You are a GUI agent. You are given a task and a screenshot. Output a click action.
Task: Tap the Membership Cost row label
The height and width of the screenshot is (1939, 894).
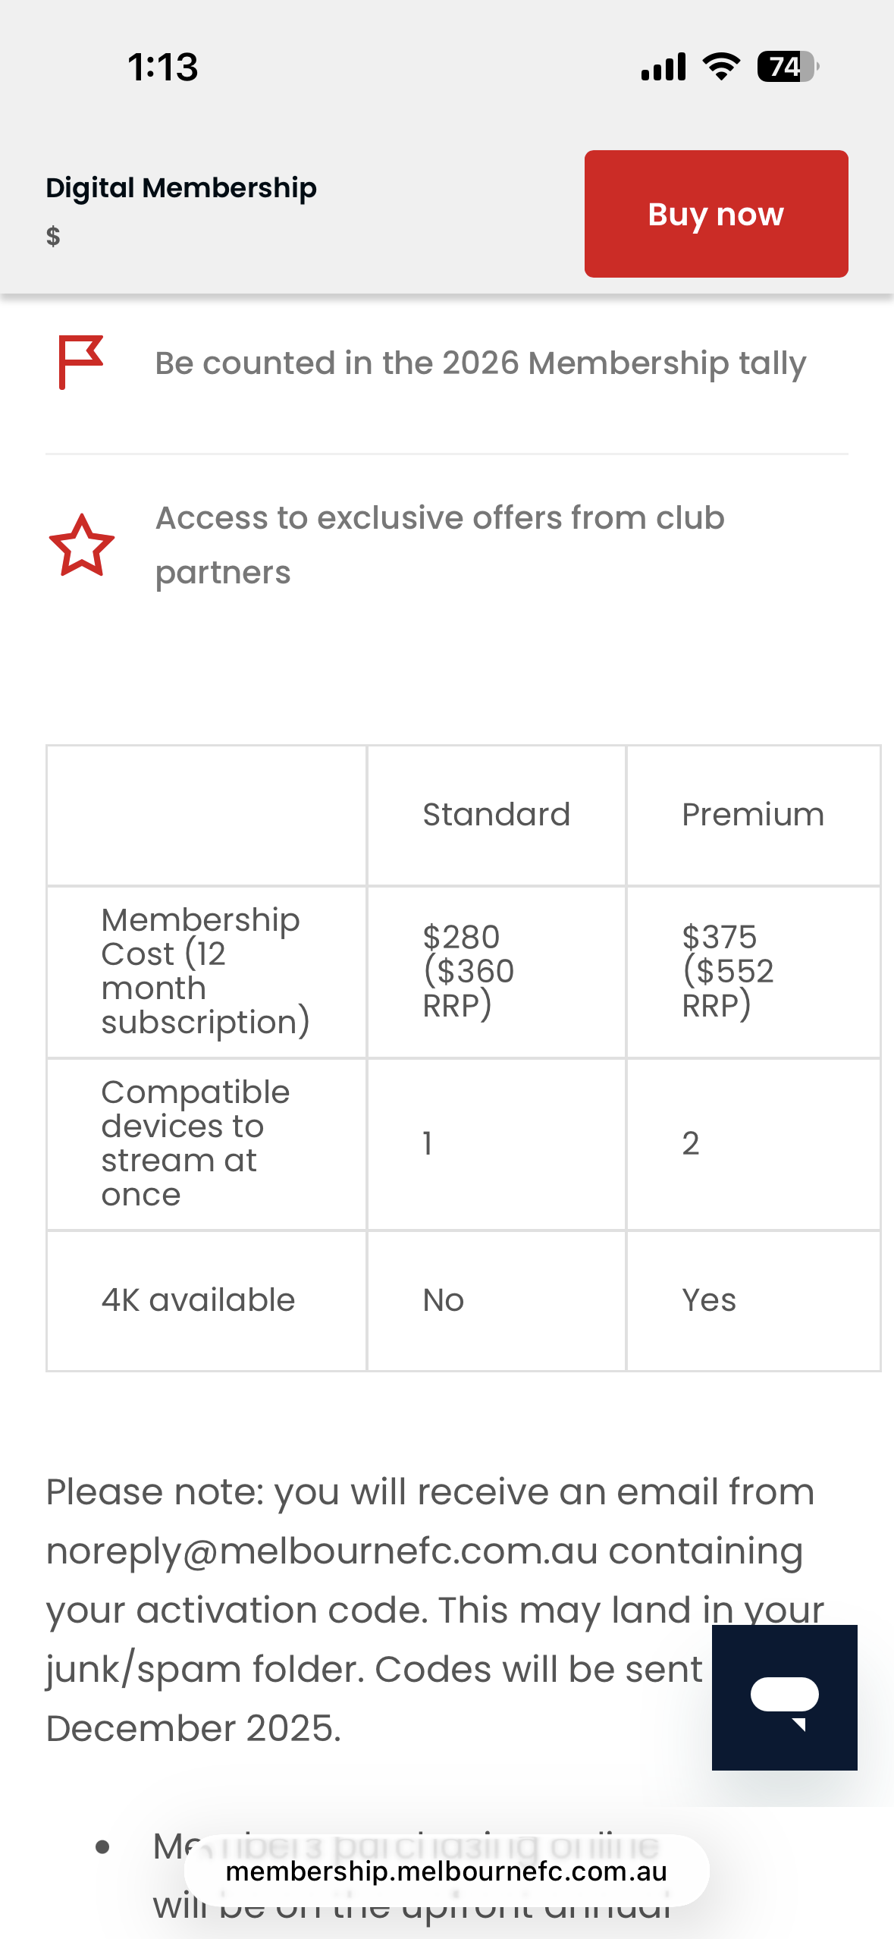tap(205, 971)
